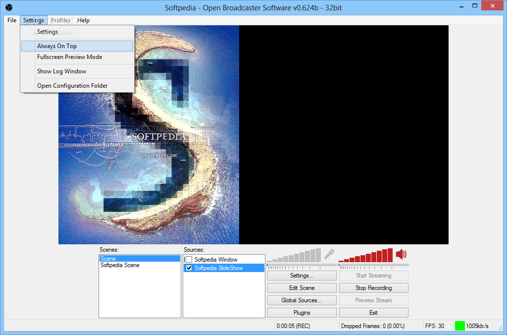Viewport: 507px width, 335px height.
Task: Maximize the OBS window
Action: click(x=475, y=6)
